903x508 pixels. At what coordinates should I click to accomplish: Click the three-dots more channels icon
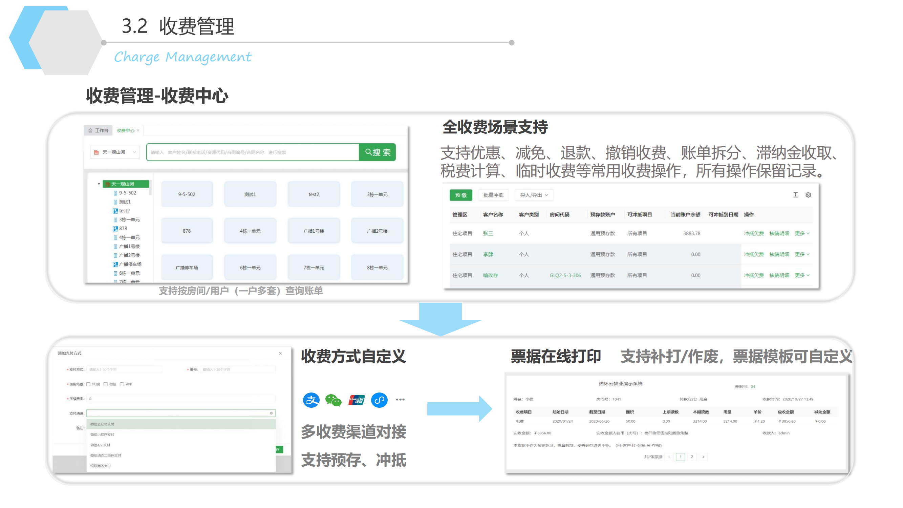point(400,400)
